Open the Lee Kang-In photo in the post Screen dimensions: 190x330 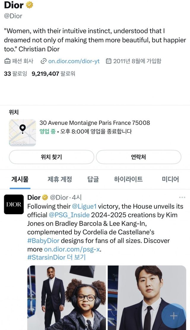(x=147, y=297)
